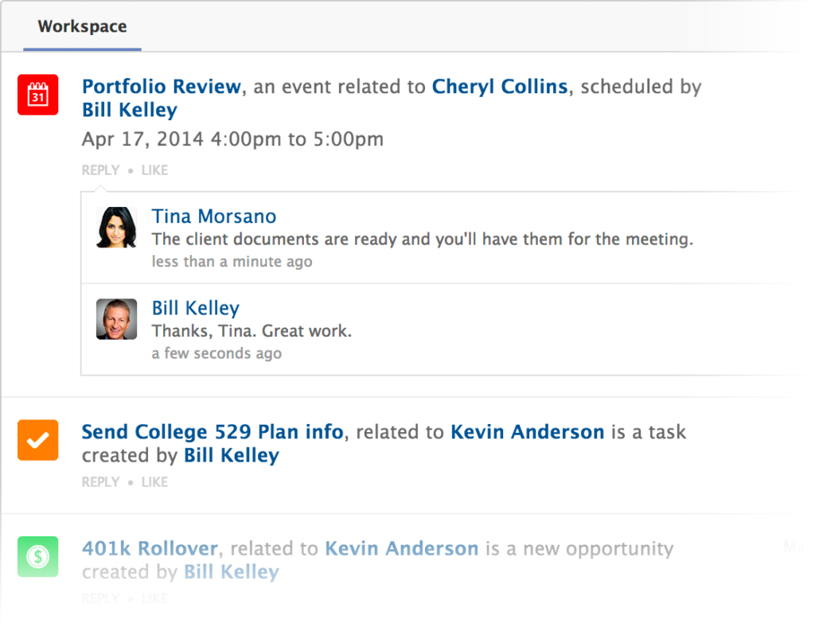Open Bill Kelley name in comment thread
The height and width of the screenshot is (631, 815).
[x=196, y=308]
